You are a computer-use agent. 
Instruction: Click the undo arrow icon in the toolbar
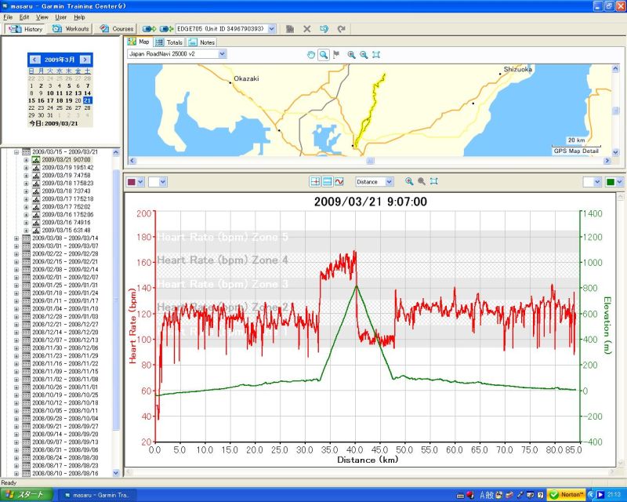(x=324, y=29)
